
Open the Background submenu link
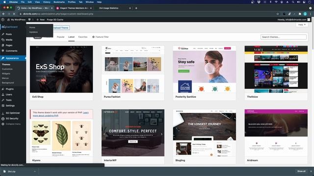8,83
